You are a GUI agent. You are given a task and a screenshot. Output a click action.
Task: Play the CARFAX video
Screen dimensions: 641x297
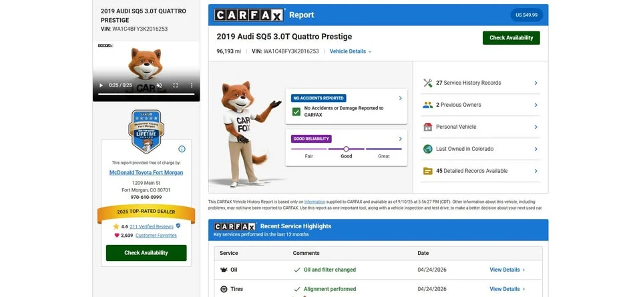[101, 85]
